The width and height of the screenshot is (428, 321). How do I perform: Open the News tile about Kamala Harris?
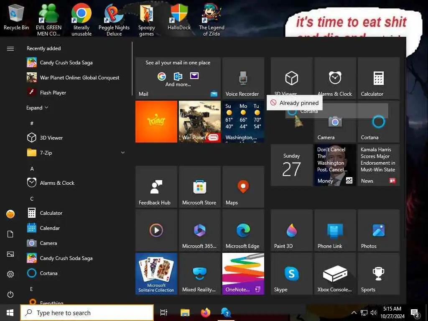[378, 165]
